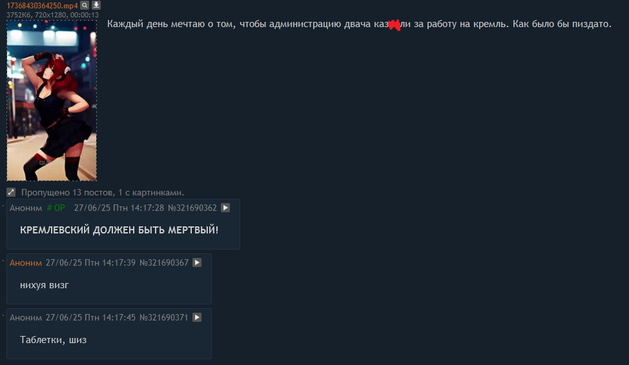Click the reverse image search magnifier icon

coord(84,5)
